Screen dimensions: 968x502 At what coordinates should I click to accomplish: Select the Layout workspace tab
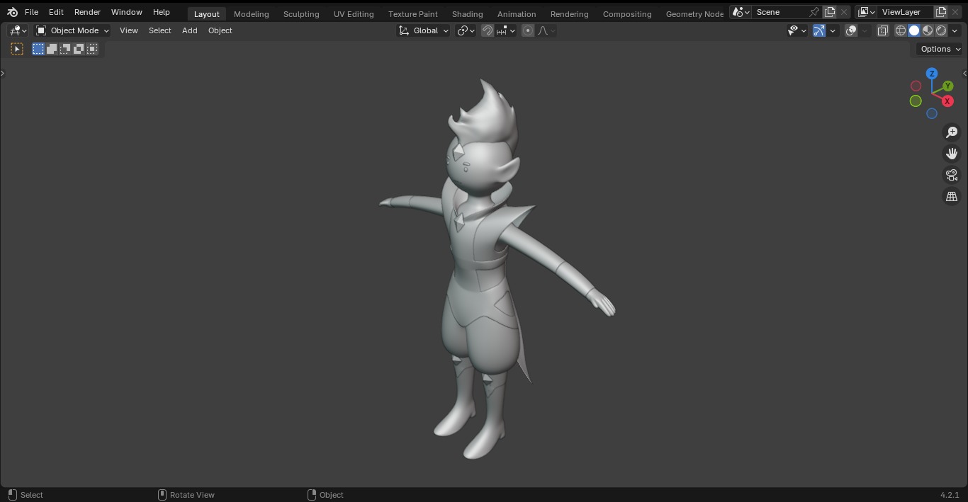pos(206,13)
